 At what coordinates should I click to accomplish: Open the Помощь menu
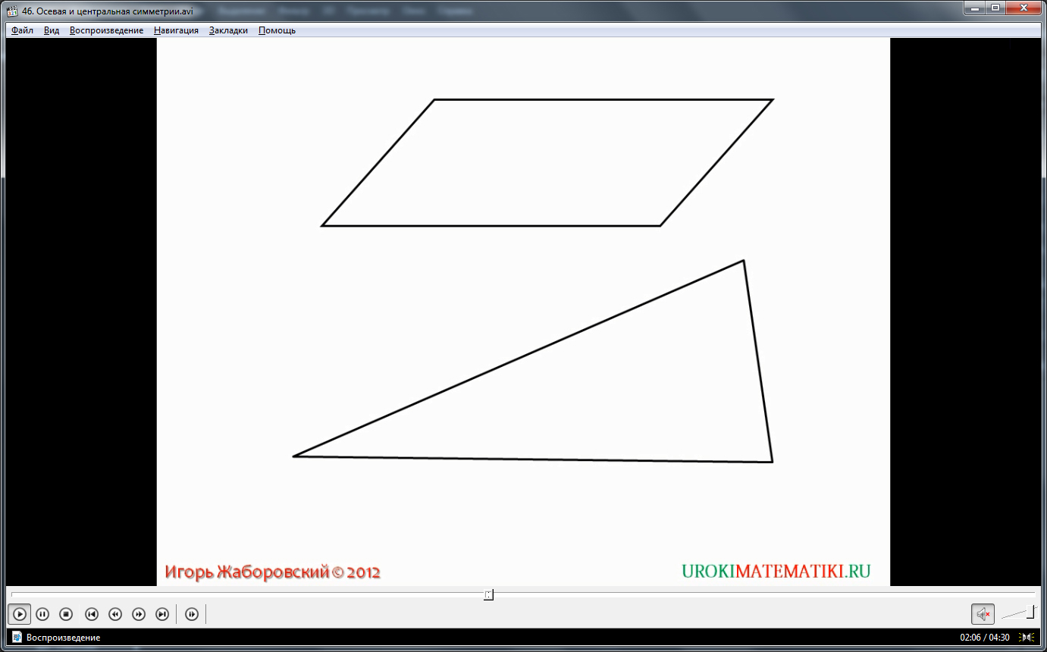click(277, 30)
